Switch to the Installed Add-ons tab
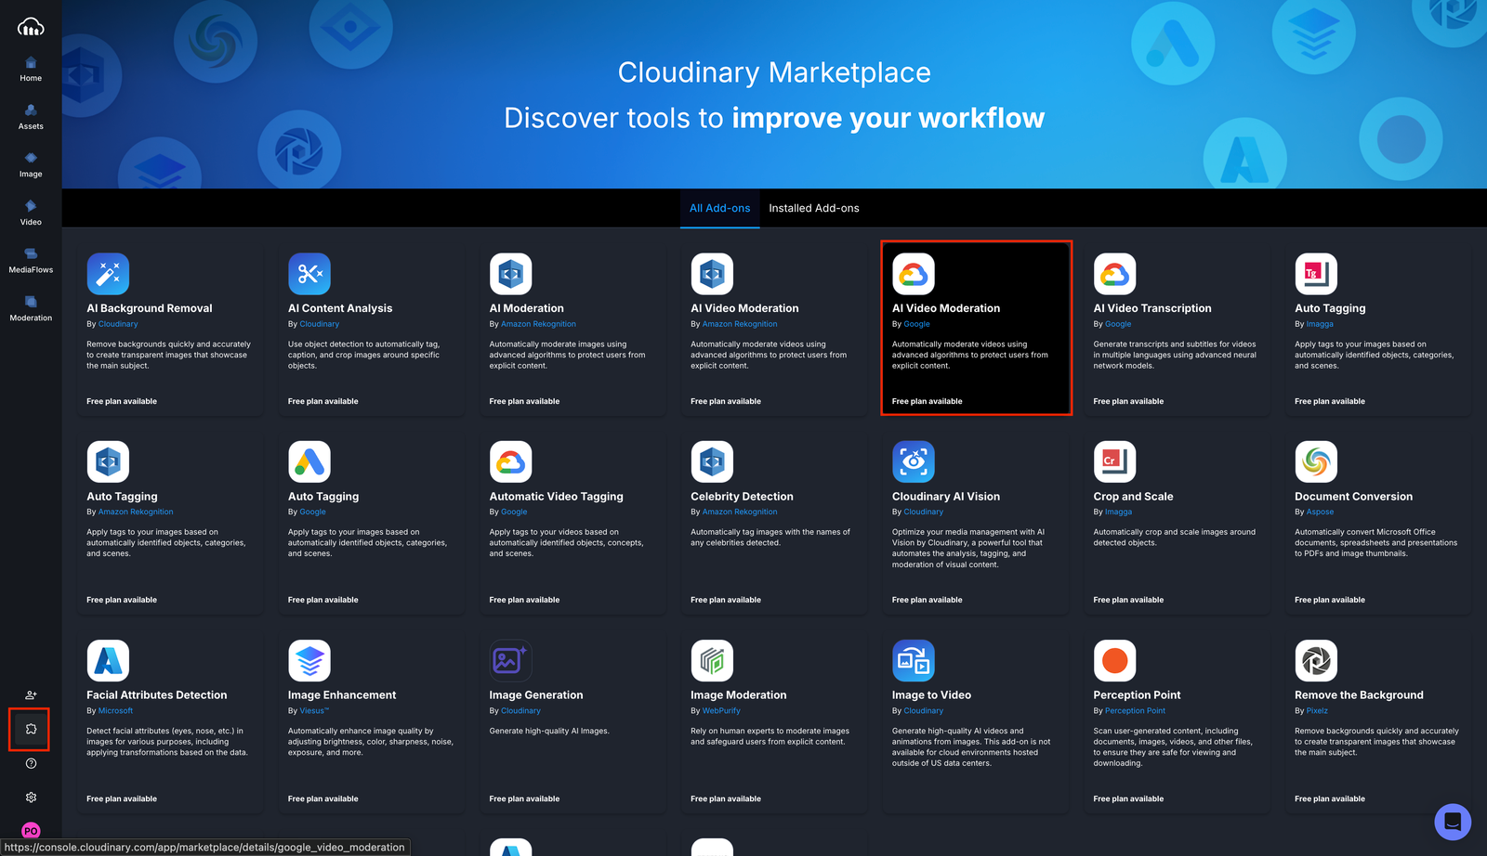1487x856 pixels. coord(814,208)
